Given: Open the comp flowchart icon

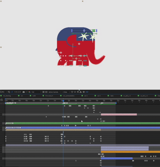Looking at the screenshot, I should [x=81, y=92].
